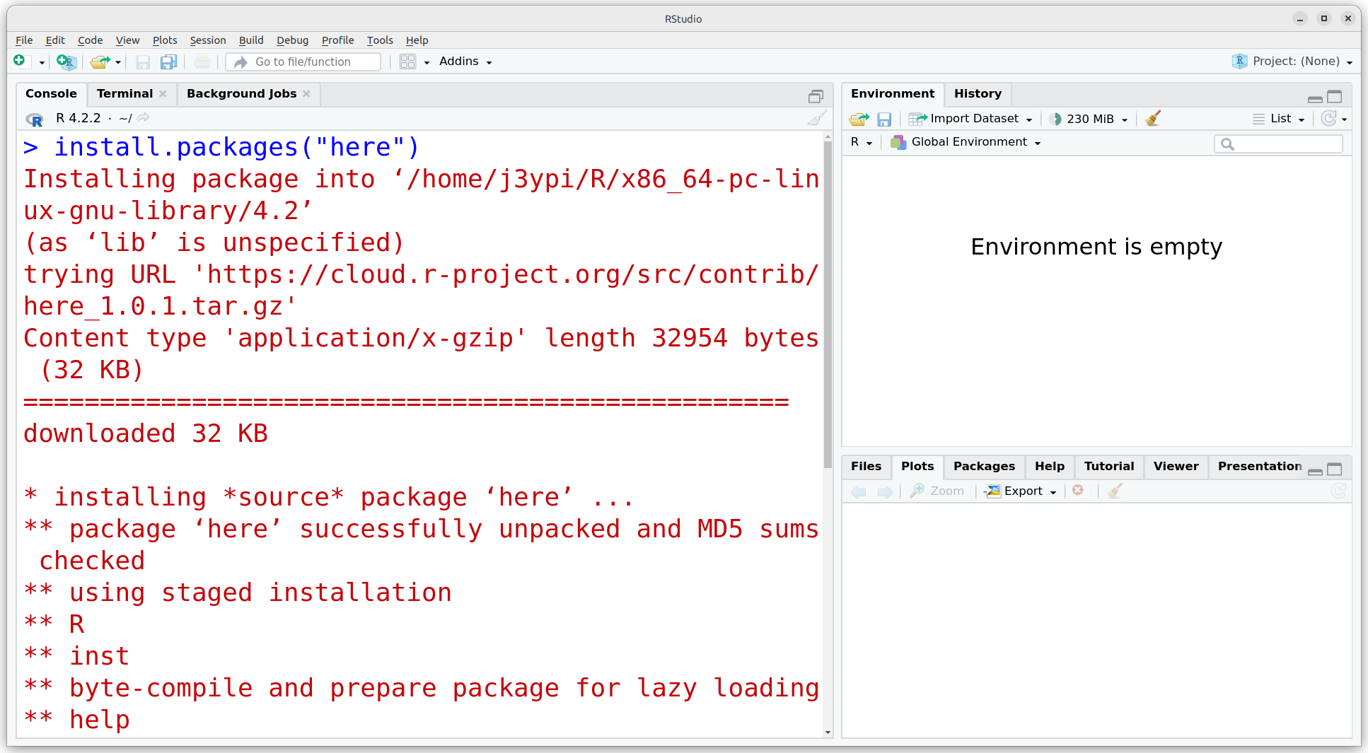Click the Zoom plot button
Image resolution: width=1368 pixels, height=753 pixels.
coord(937,491)
